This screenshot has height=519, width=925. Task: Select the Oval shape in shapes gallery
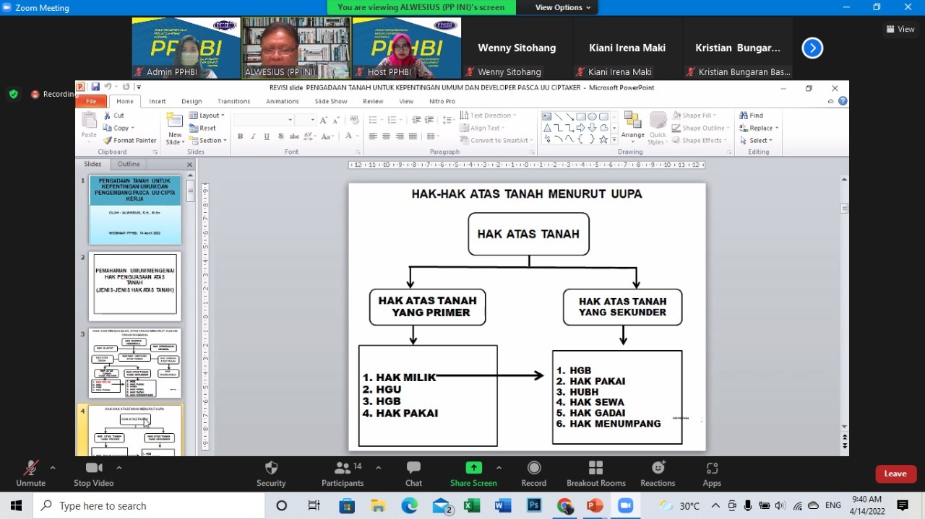click(592, 117)
